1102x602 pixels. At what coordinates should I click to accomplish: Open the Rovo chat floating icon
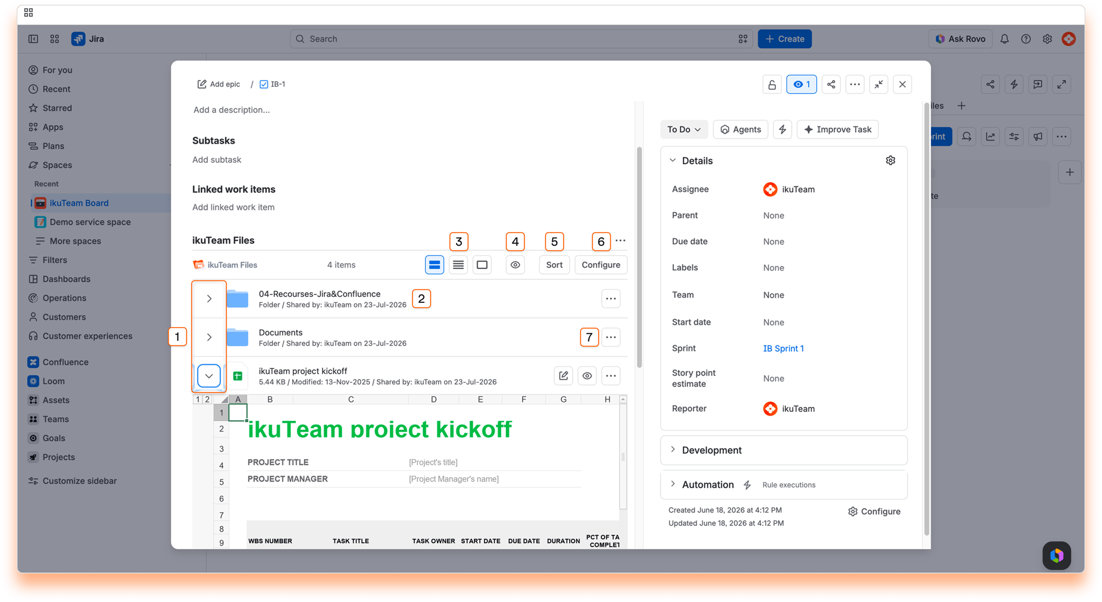[x=1057, y=556]
